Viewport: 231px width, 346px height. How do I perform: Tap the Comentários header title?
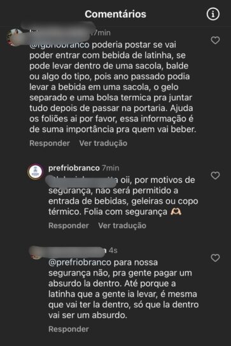(x=115, y=14)
